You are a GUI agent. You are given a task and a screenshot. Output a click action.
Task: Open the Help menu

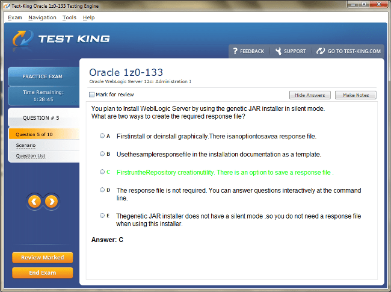89,17
